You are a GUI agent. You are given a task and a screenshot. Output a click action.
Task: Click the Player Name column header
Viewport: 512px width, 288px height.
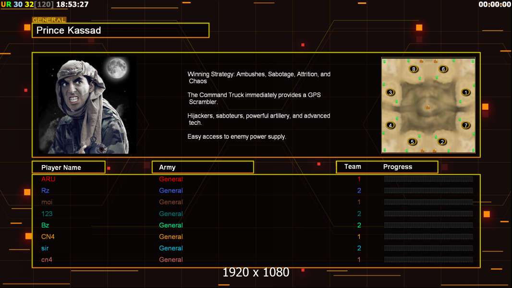coord(69,168)
